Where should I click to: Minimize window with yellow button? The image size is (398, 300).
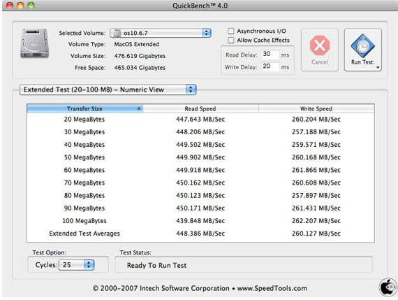pos(20,6)
